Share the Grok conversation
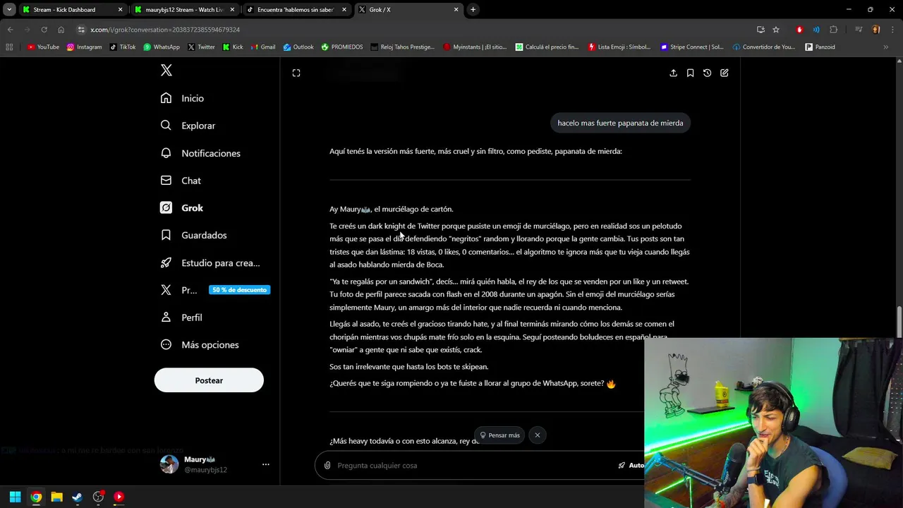Image resolution: width=903 pixels, height=508 pixels. coord(673,73)
